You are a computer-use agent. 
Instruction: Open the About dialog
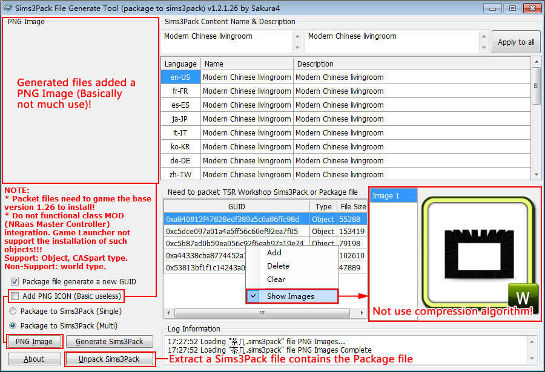pyautogui.click(x=34, y=359)
